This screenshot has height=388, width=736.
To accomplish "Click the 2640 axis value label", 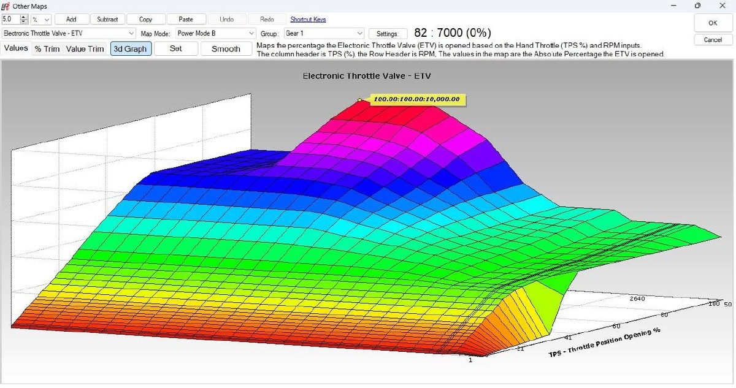I will pyautogui.click(x=638, y=299).
